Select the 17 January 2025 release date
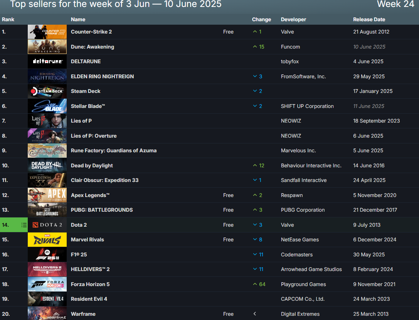The image size is (419, 320). pos(373,91)
